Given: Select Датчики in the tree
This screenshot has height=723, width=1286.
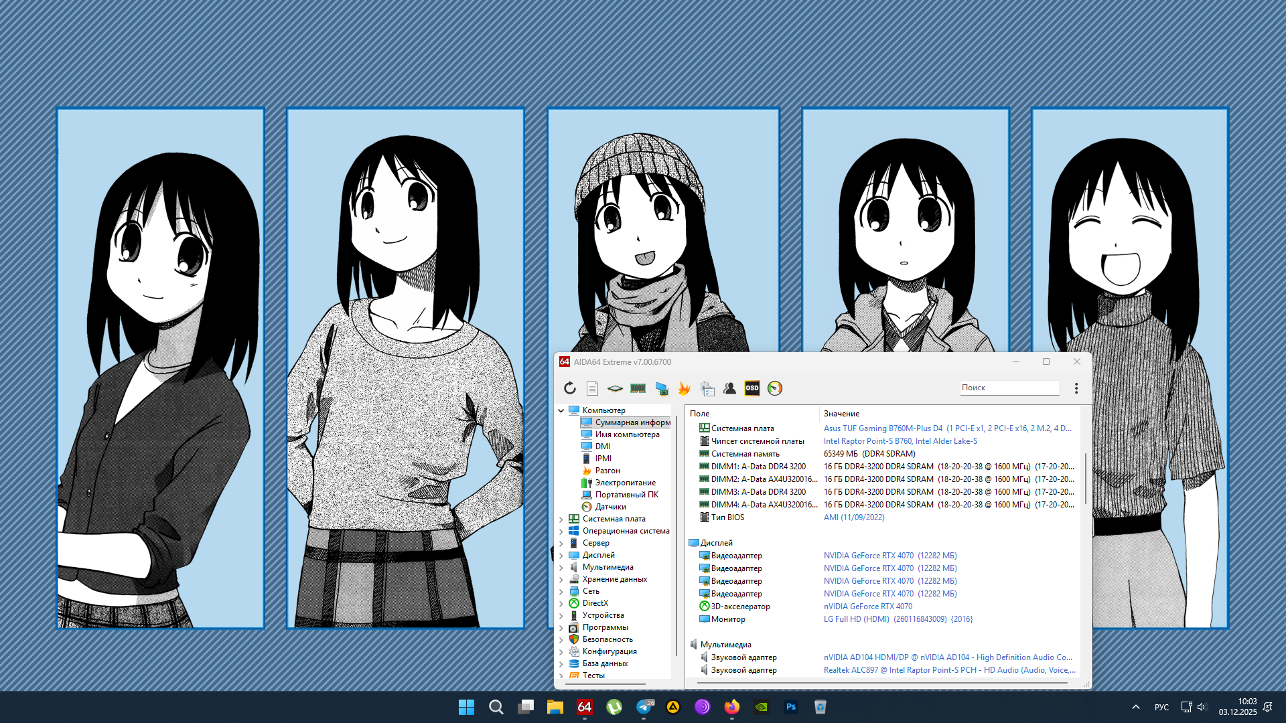Looking at the screenshot, I should click(610, 507).
